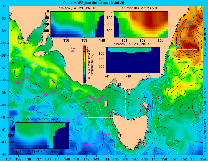Click '-36' on the main latitude axis

pos(3,56)
